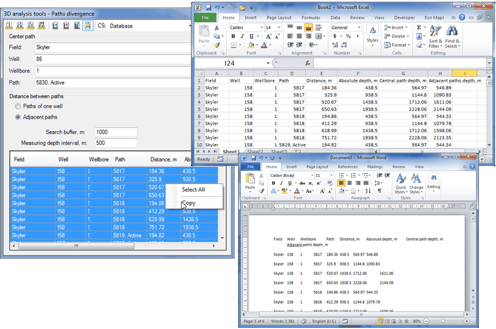The image size is (496, 329).
Task: Choose Copy from context menu
Action: coord(189,203)
